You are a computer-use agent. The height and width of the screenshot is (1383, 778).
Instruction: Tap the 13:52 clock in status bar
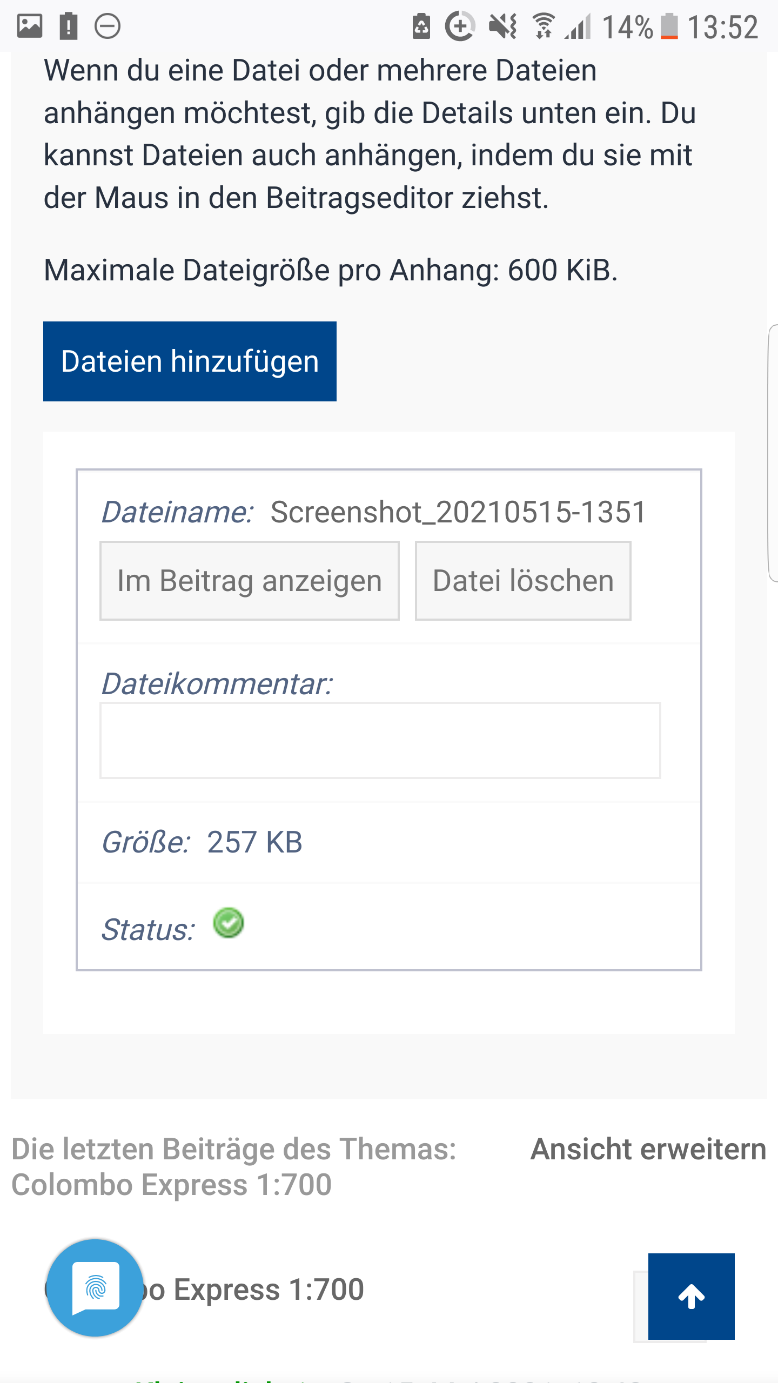point(723,26)
